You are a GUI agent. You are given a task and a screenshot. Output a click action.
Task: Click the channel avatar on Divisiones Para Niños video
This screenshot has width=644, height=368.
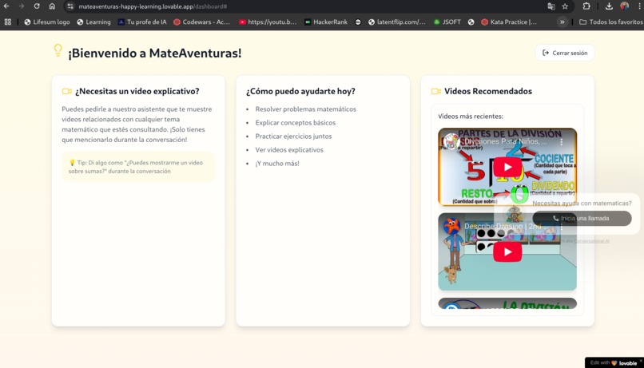click(451, 141)
